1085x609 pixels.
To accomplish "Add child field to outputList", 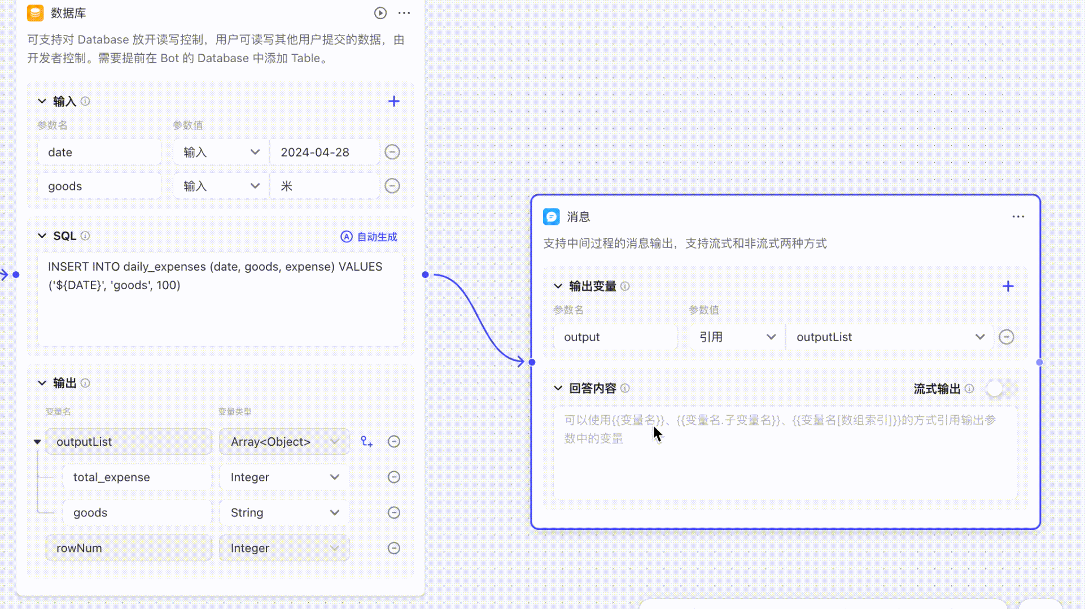I will [x=367, y=442].
